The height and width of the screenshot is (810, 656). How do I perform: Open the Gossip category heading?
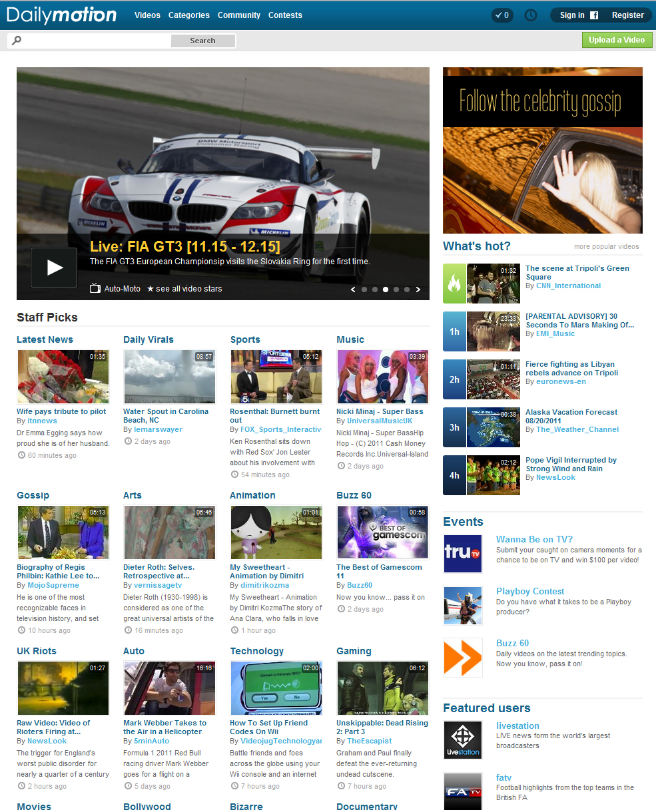pyautogui.click(x=33, y=495)
